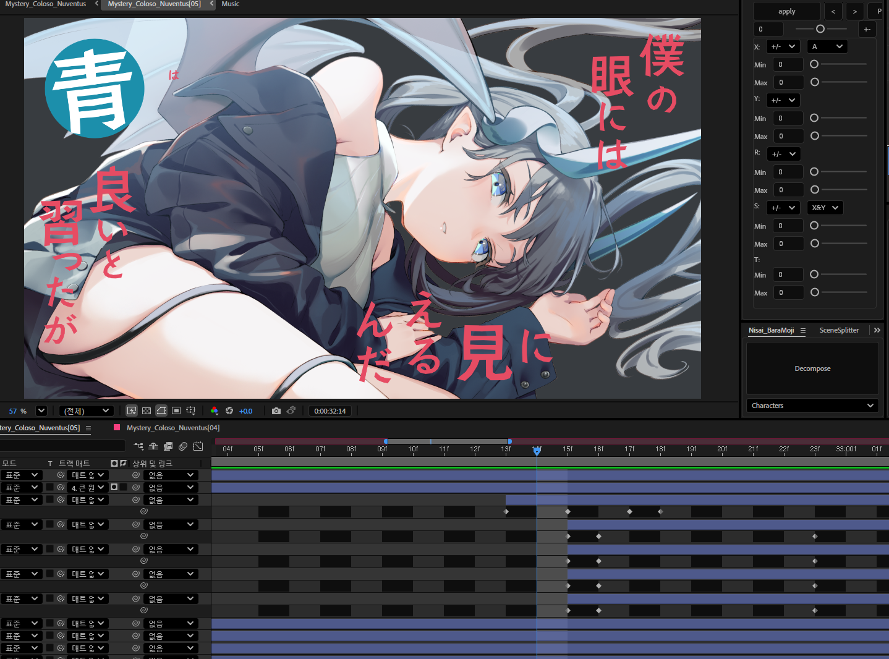Open the composition mini-flowchart

pyautogui.click(x=138, y=446)
